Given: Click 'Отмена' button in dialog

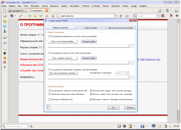Looking at the screenshot, I should (x=130, y=108).
